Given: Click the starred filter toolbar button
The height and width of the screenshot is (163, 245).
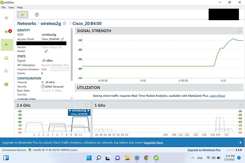Looking at the screenshot, I should point(22,15).
